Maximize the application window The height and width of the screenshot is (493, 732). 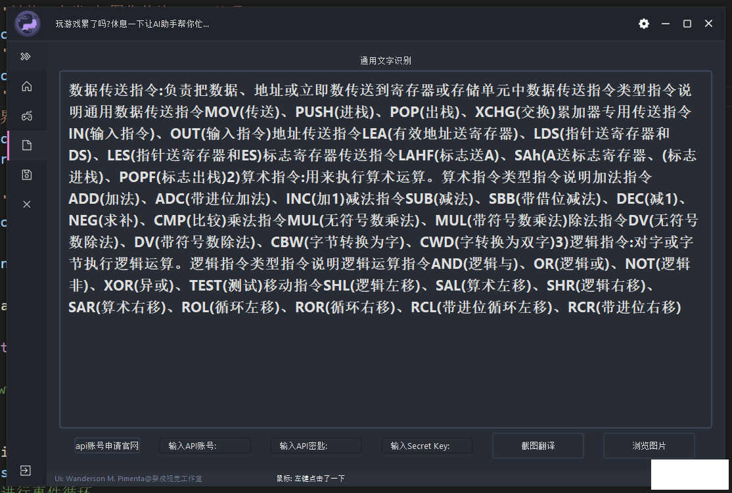tap(687, 24)
